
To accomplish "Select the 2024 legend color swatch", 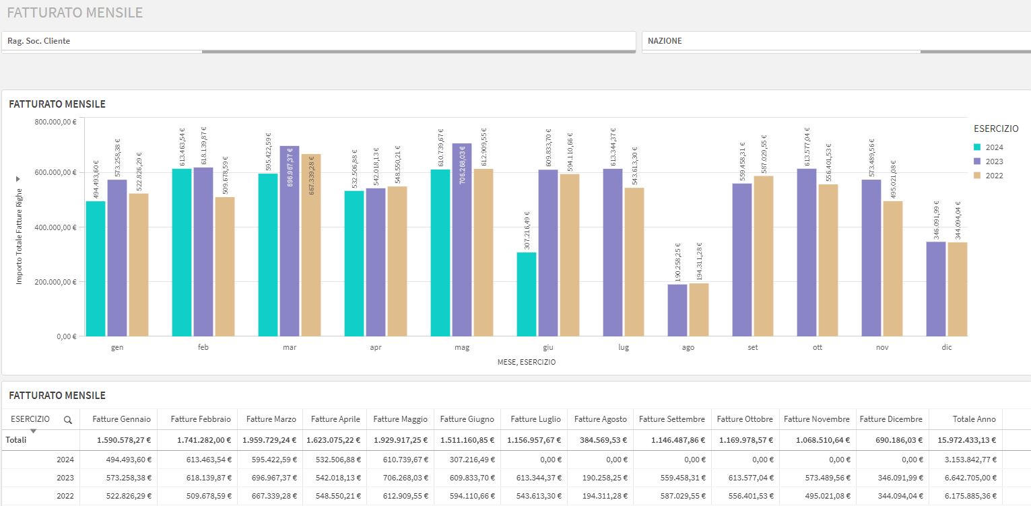I will [977, 147].
